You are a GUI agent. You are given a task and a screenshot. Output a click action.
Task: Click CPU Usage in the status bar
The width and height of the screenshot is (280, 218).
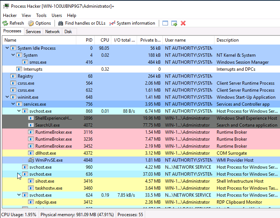click(x=19, y=214)
